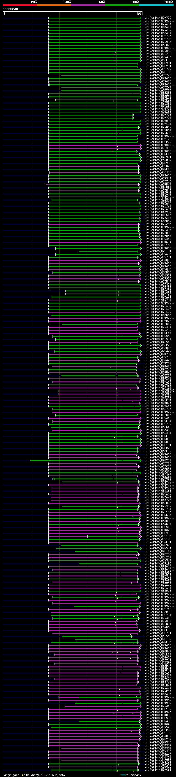The width and height of the screenshot is (176, 777).
Task: Click the green ~80% identity legend segment
Action: pos(122,5)
